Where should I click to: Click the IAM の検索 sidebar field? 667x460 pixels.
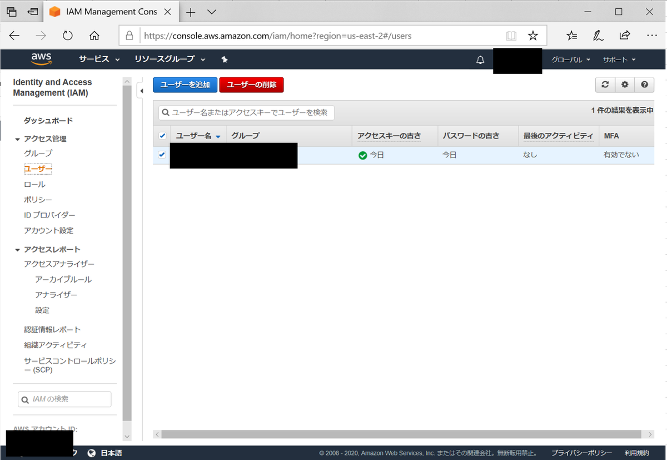64,399
